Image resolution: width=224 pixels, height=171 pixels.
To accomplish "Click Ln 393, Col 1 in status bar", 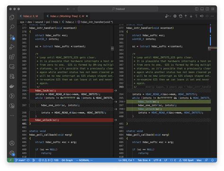I will (126, 160).
